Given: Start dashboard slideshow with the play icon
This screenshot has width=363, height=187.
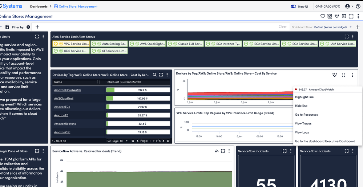Looking at the screenshot, I should point(344,16).
